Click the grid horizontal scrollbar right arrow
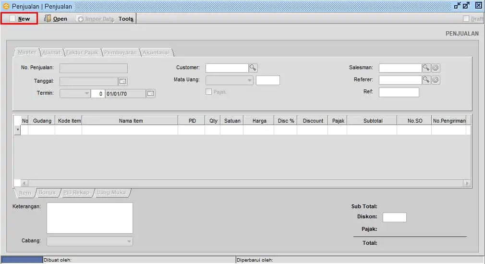Viewport: 485px width, 264px height. 467,183
